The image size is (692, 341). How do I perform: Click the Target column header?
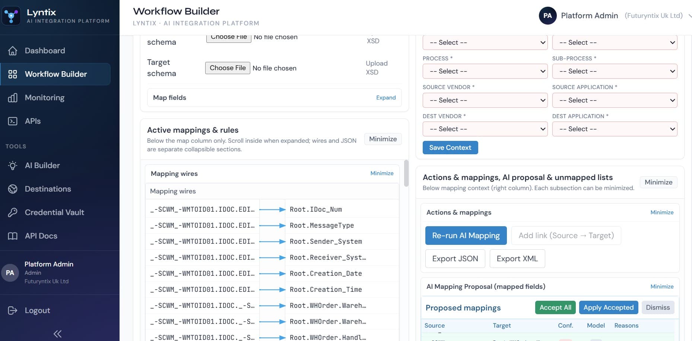coord(502,325)
